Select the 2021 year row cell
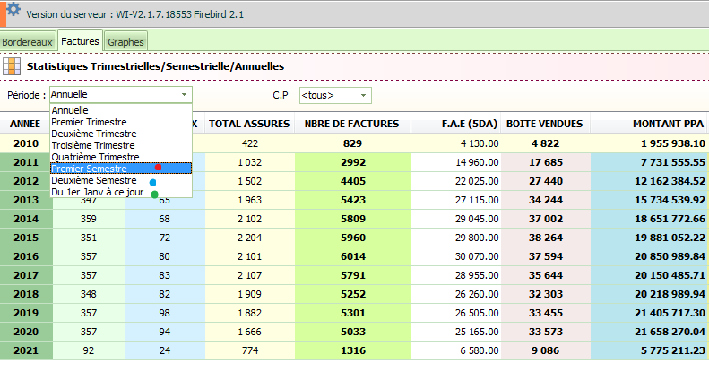Screen dimensions: 709x372 25,351
